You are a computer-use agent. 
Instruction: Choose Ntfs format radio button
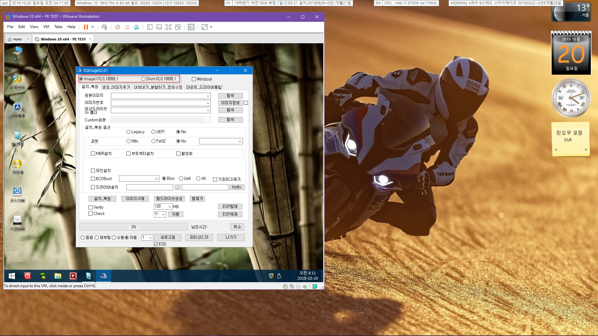[x=128, y=141]
